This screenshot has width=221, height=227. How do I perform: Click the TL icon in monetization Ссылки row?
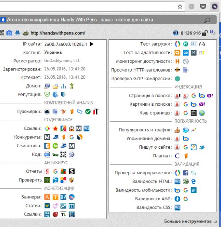pos(63,214)
